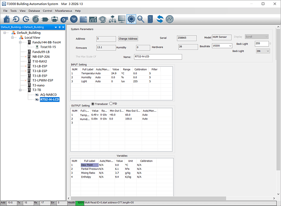
Task: Open the Database menu
Action: [x=34, y=10]
